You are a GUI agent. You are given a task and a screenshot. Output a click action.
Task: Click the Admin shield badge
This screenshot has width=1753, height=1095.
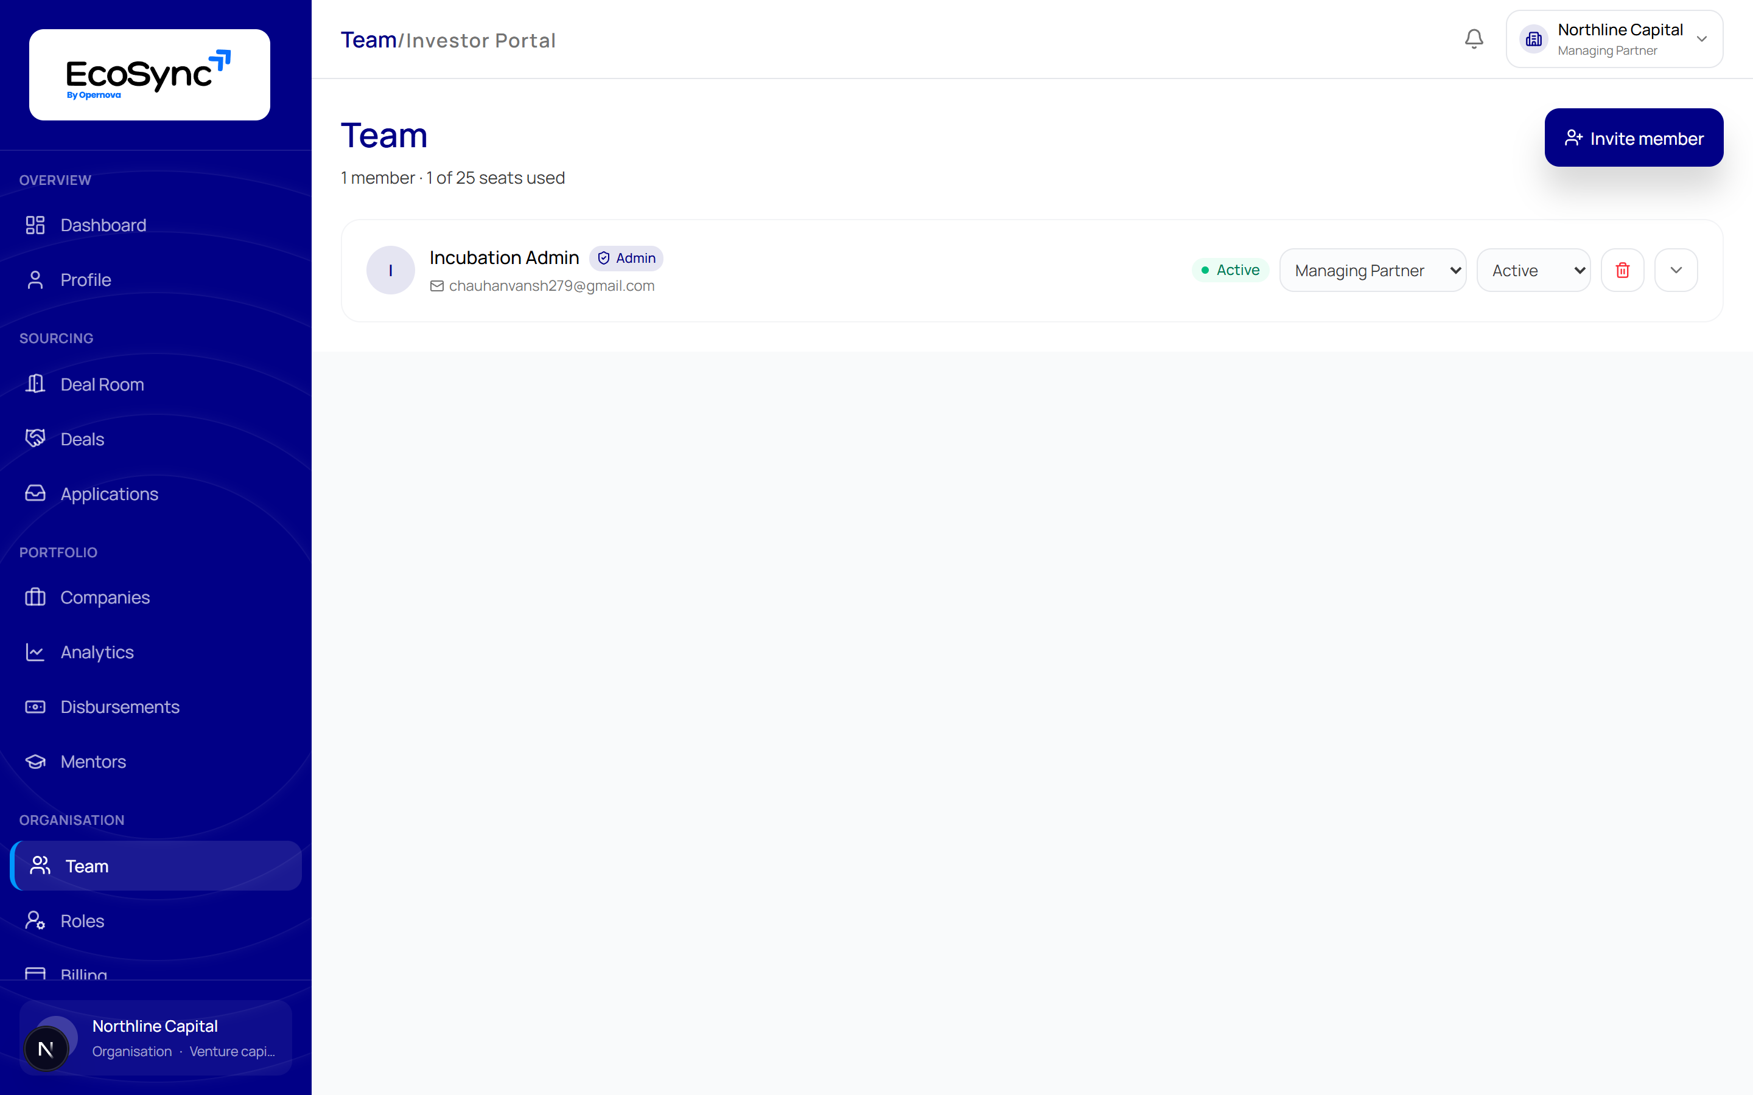tap(626, 258)
